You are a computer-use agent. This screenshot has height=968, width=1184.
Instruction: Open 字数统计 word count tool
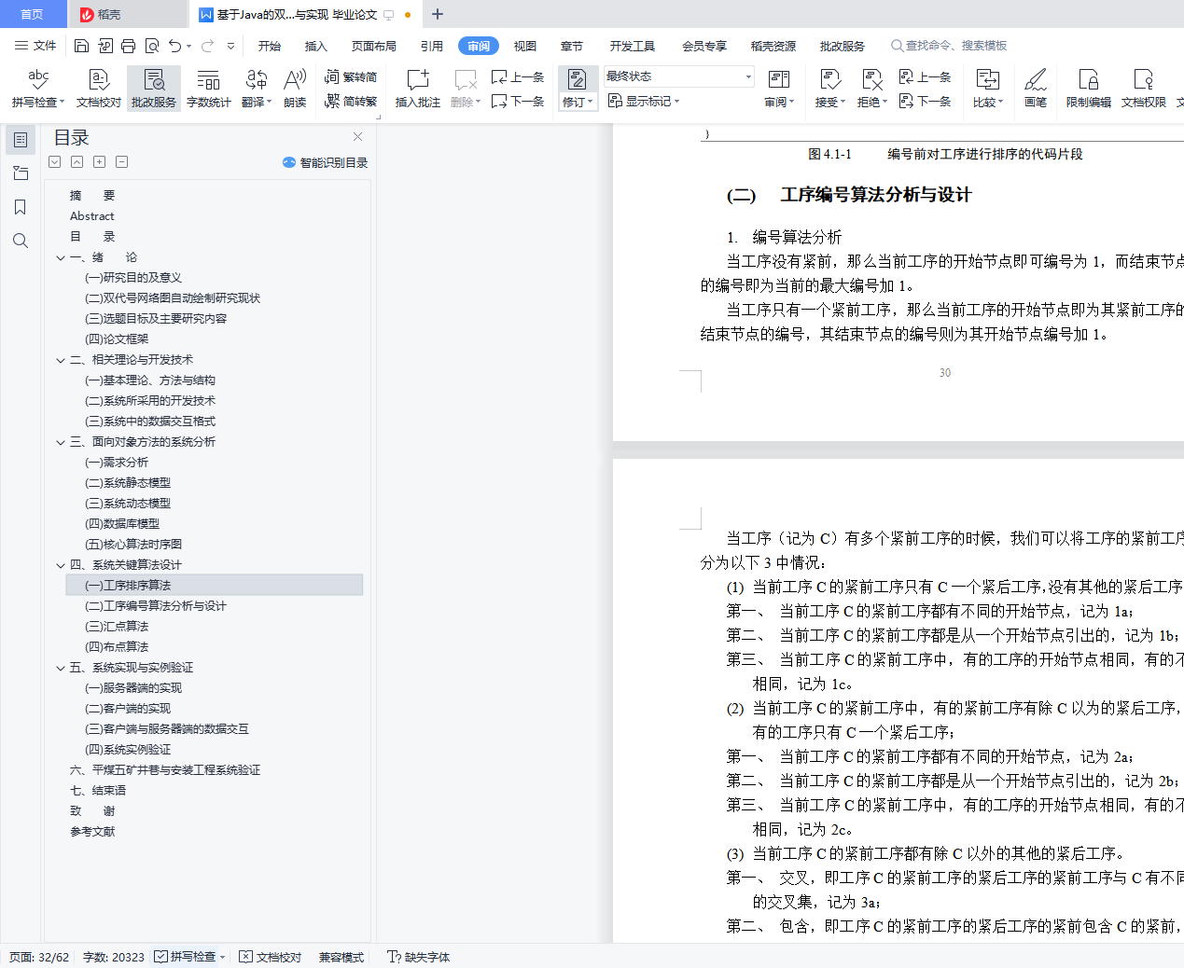209,89
